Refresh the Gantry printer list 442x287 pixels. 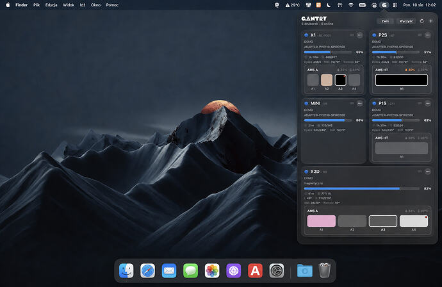[x=422, y=21]
